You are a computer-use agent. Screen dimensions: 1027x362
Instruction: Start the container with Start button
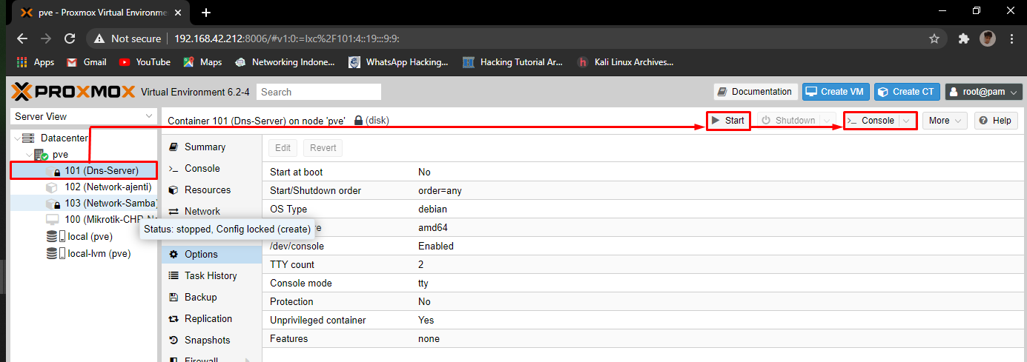pos(728,121)
